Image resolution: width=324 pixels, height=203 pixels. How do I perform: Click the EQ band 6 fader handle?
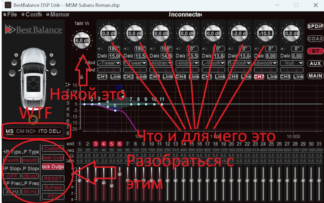tap(119, 174)
